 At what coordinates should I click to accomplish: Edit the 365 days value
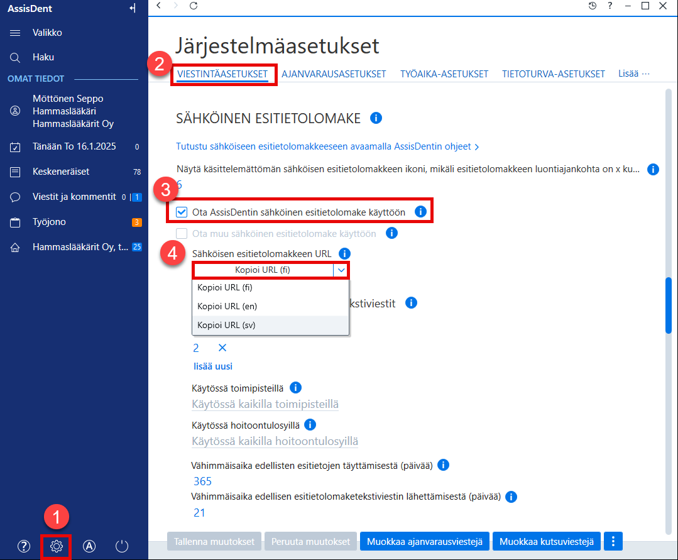pos(202,481)
